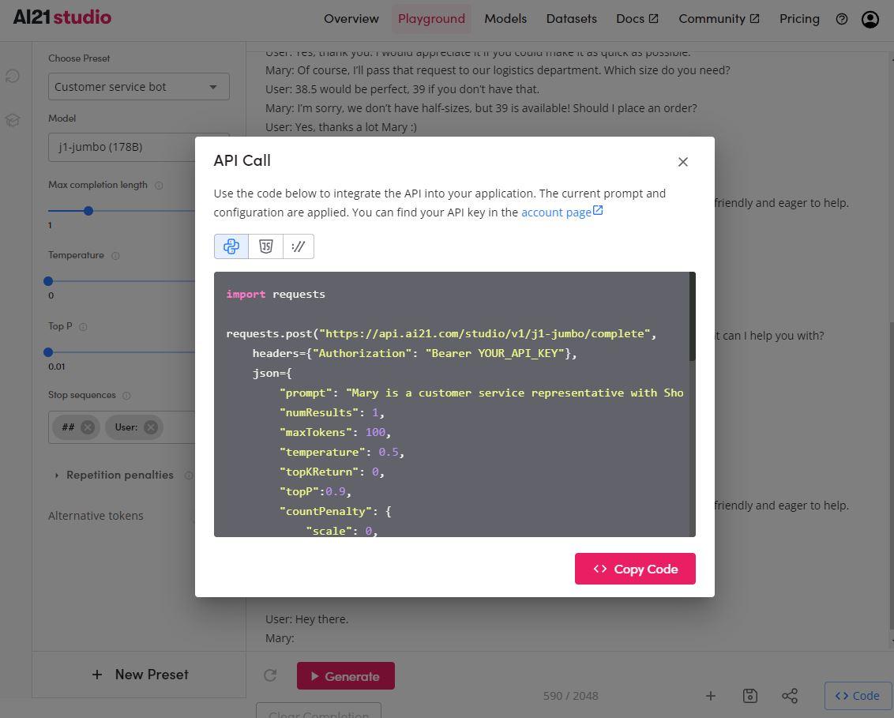Open the Pricing page
894x718 pixels.
[x=799, y=19]
